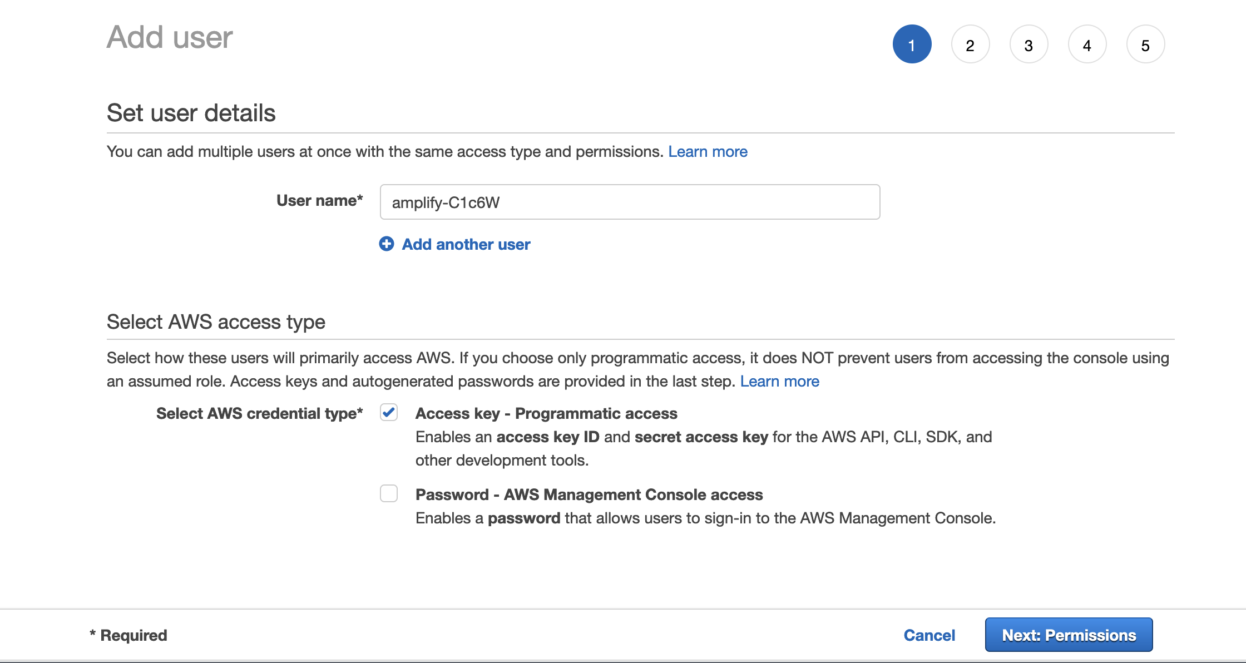Uncheck Access key Programmatic access checkbox

pyautogui.click(x=389, y=413)
